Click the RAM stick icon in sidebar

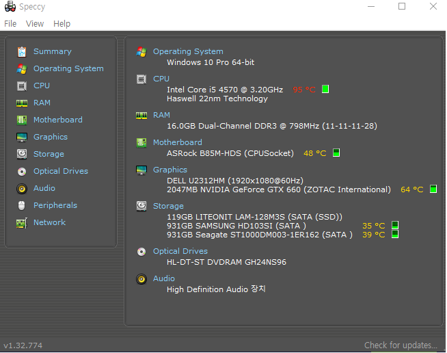22,103
